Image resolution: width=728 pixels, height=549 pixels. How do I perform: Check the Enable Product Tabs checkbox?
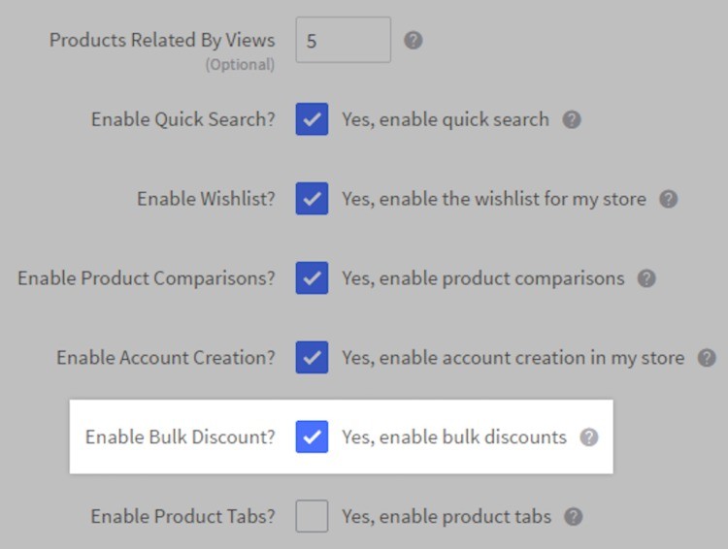click(x=312, y=516)
